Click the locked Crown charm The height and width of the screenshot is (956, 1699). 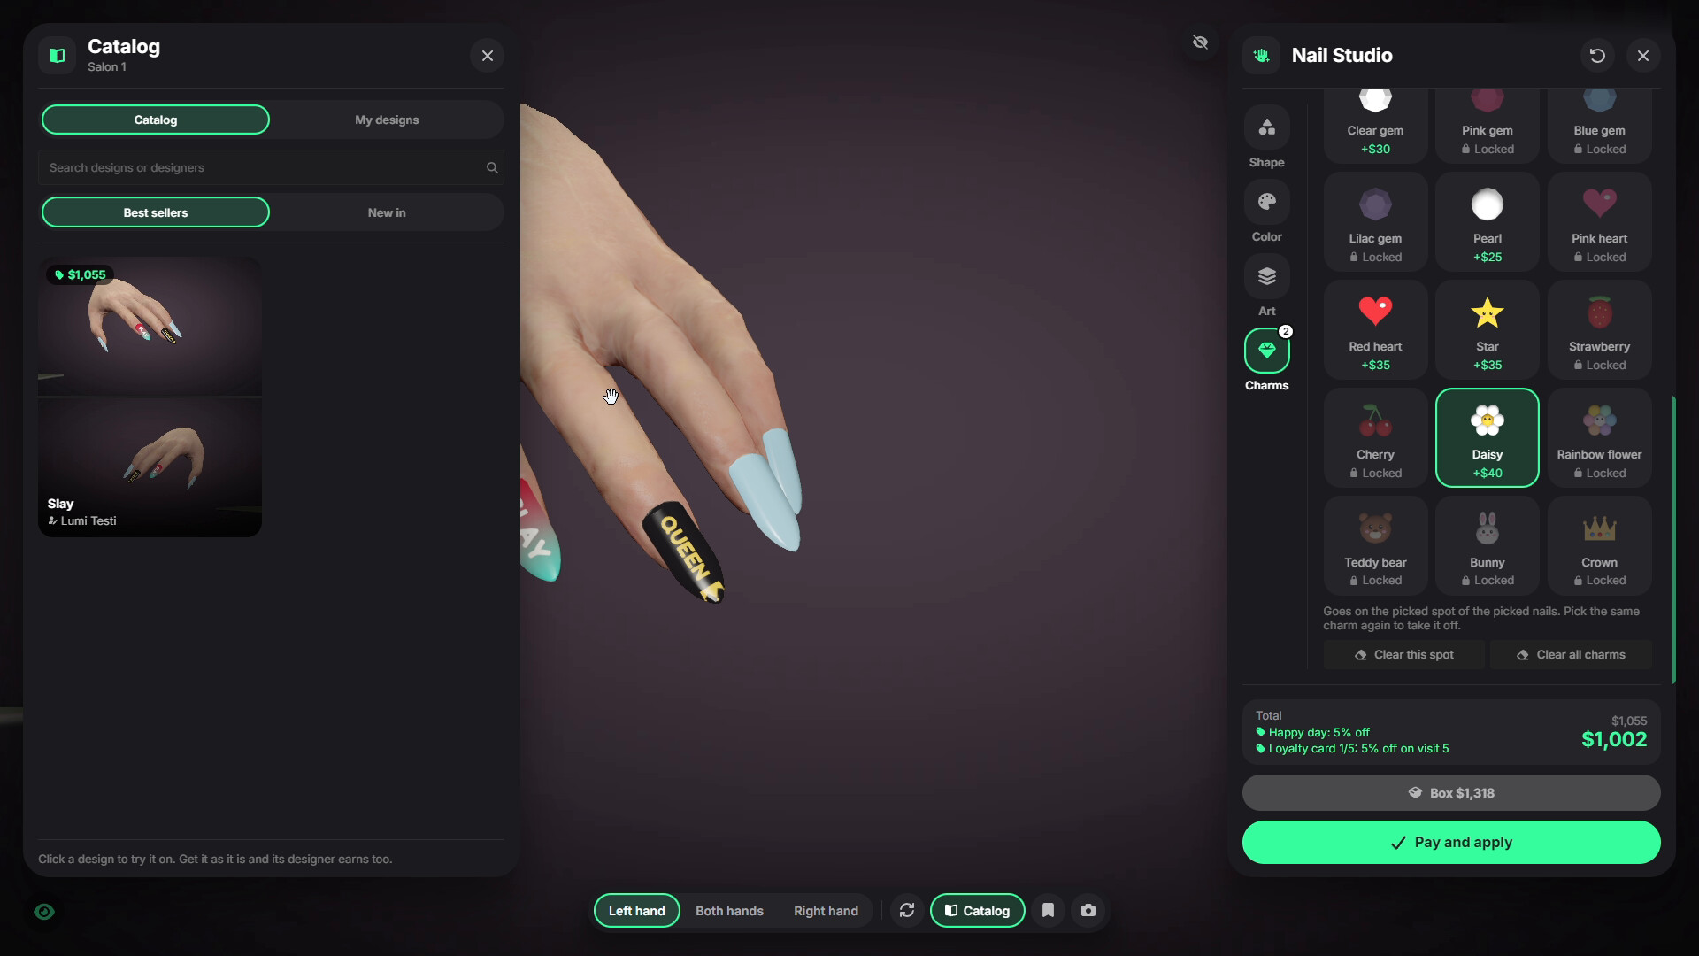[1599, 545]
